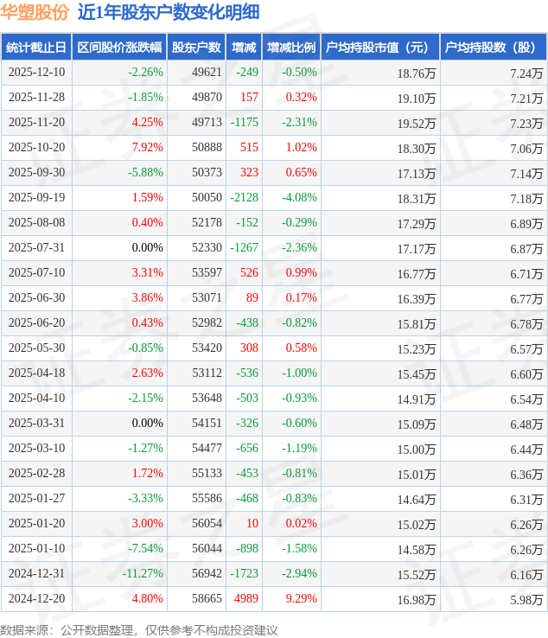Select the 统计截止日 column header
Image resolution: width=548 pixels, height=638 pixels.
coord(35,48)
